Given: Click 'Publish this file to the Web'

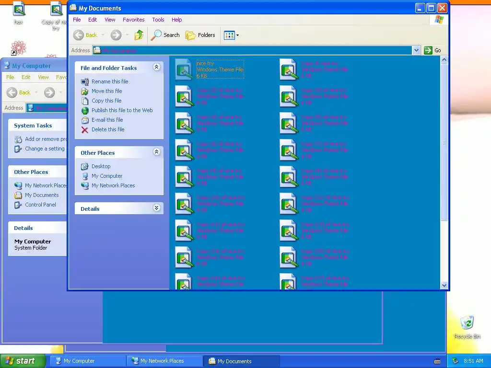Looking at the screenshot, I should click(x=122, y=110).
